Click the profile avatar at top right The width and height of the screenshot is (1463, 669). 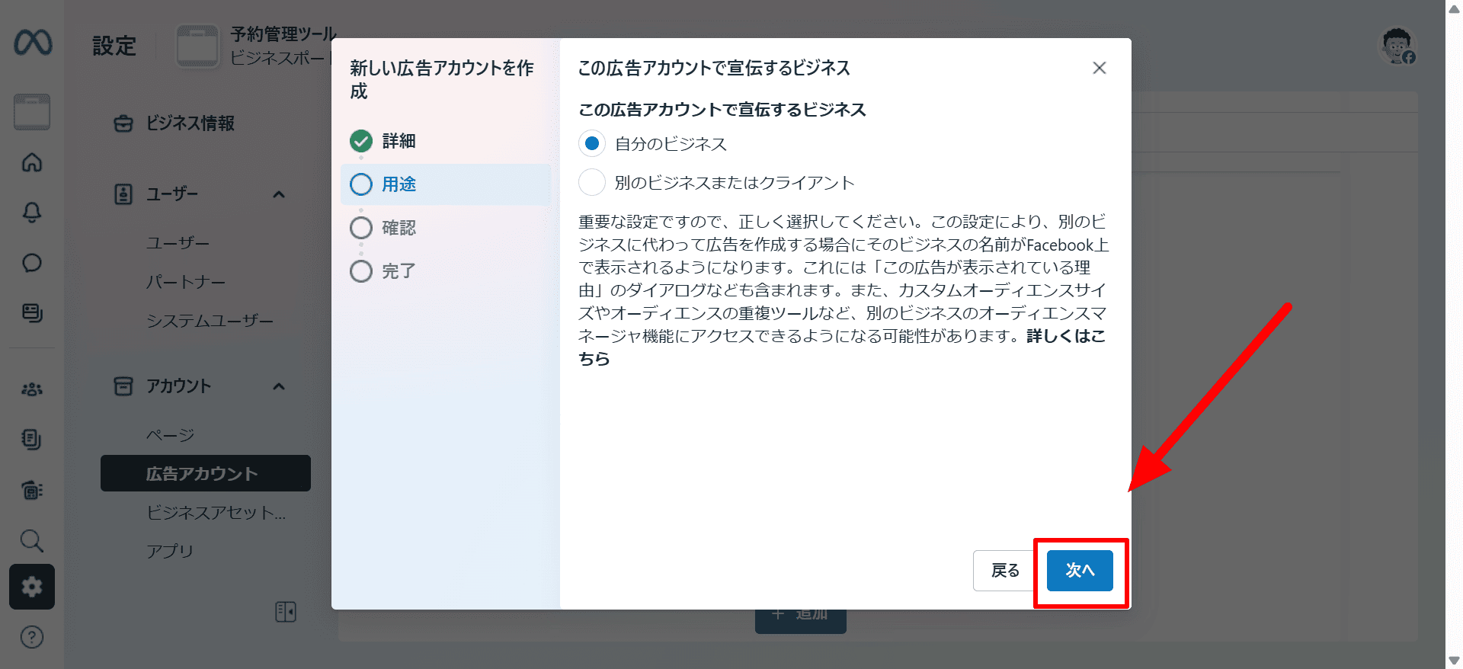point(1397,46)
